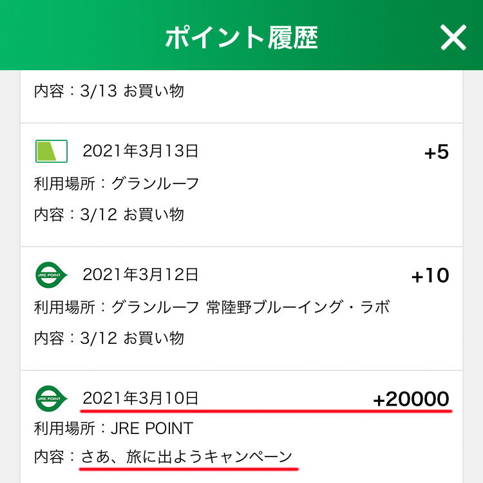The width and height of the screenshot is (483, 483).
Task: Close the ポイント履歴 screen with X
Action: pos(453,37)
